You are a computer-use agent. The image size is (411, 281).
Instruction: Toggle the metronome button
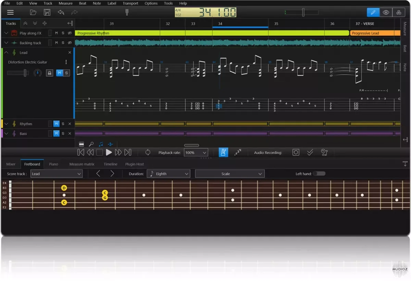pos(223,152)
